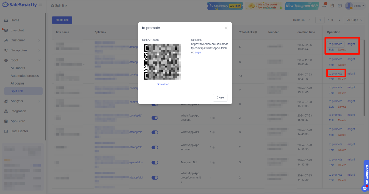
Task: Click the Integration sidebar icon
Action: click(x=6, y=111)
